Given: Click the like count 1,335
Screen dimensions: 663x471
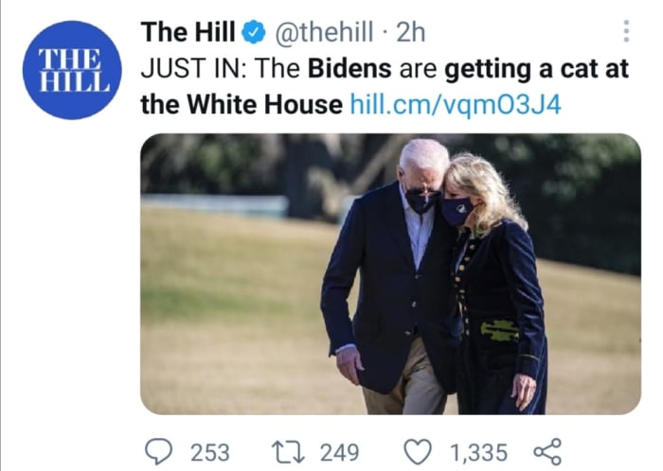Looking at the screenshot, I should point(478,453).
